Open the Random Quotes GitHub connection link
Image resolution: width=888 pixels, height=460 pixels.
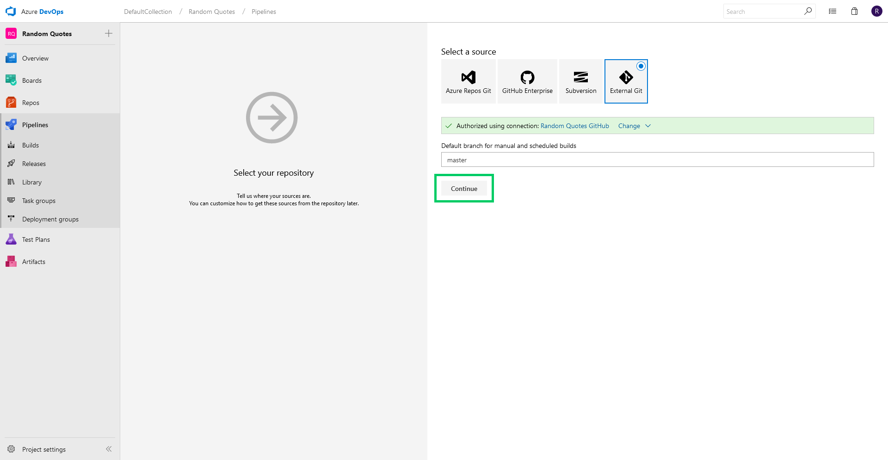point(575,126)
